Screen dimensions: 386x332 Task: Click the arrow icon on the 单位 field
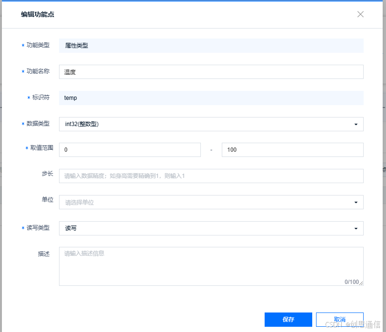coord(356,202)
